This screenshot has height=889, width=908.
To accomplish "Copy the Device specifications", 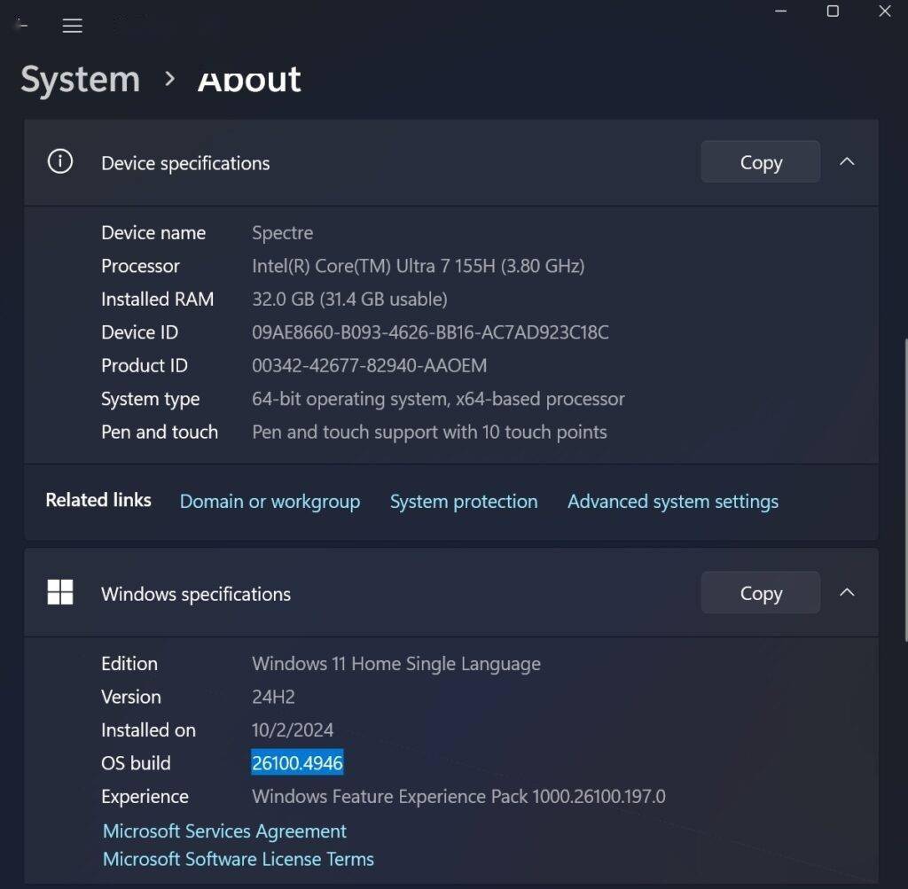I will 760,162.
